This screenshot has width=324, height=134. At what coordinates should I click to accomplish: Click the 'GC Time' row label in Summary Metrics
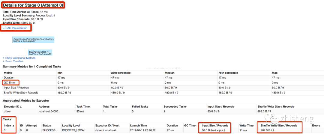(9, 83)
